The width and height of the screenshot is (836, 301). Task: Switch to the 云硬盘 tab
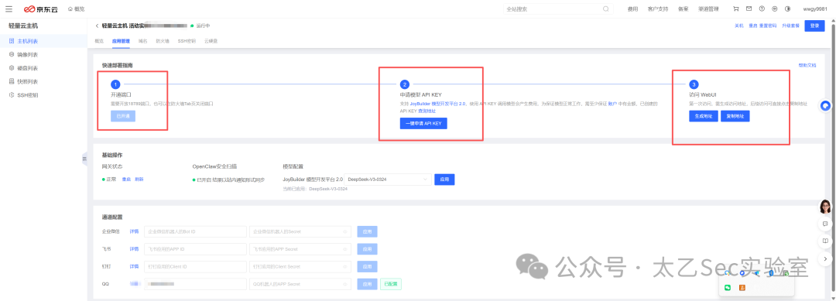tap(211, 40)
